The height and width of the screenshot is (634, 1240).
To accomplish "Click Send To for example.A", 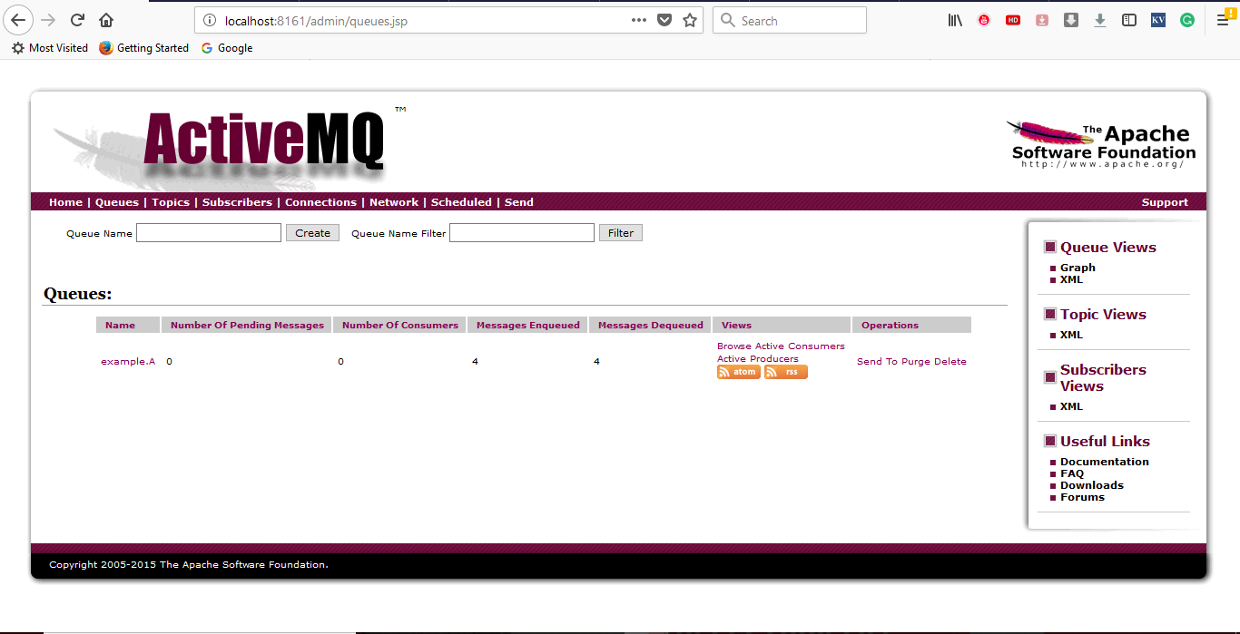I will click(877, 361).
